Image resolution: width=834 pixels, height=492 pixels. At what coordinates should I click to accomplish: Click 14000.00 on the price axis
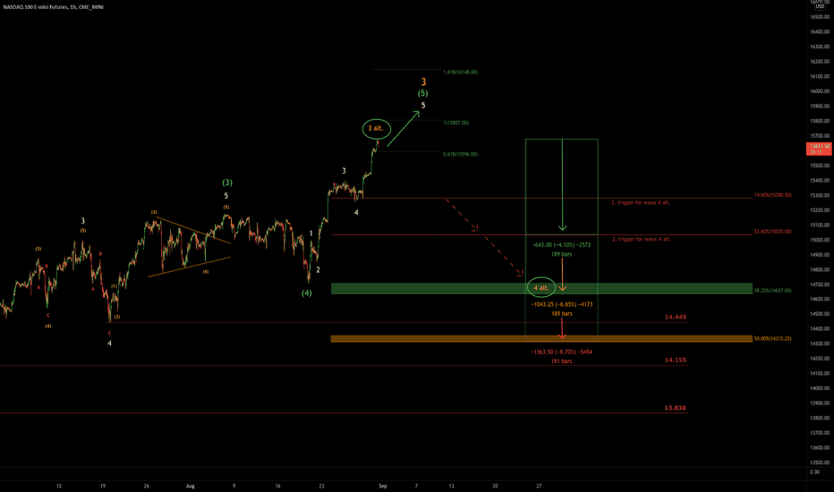[x=820, y=388]
